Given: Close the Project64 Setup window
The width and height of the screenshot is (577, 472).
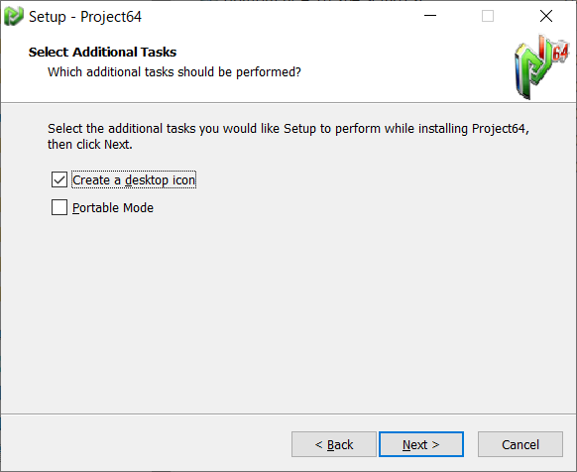Looking at the screenshot, I should 546,16.
